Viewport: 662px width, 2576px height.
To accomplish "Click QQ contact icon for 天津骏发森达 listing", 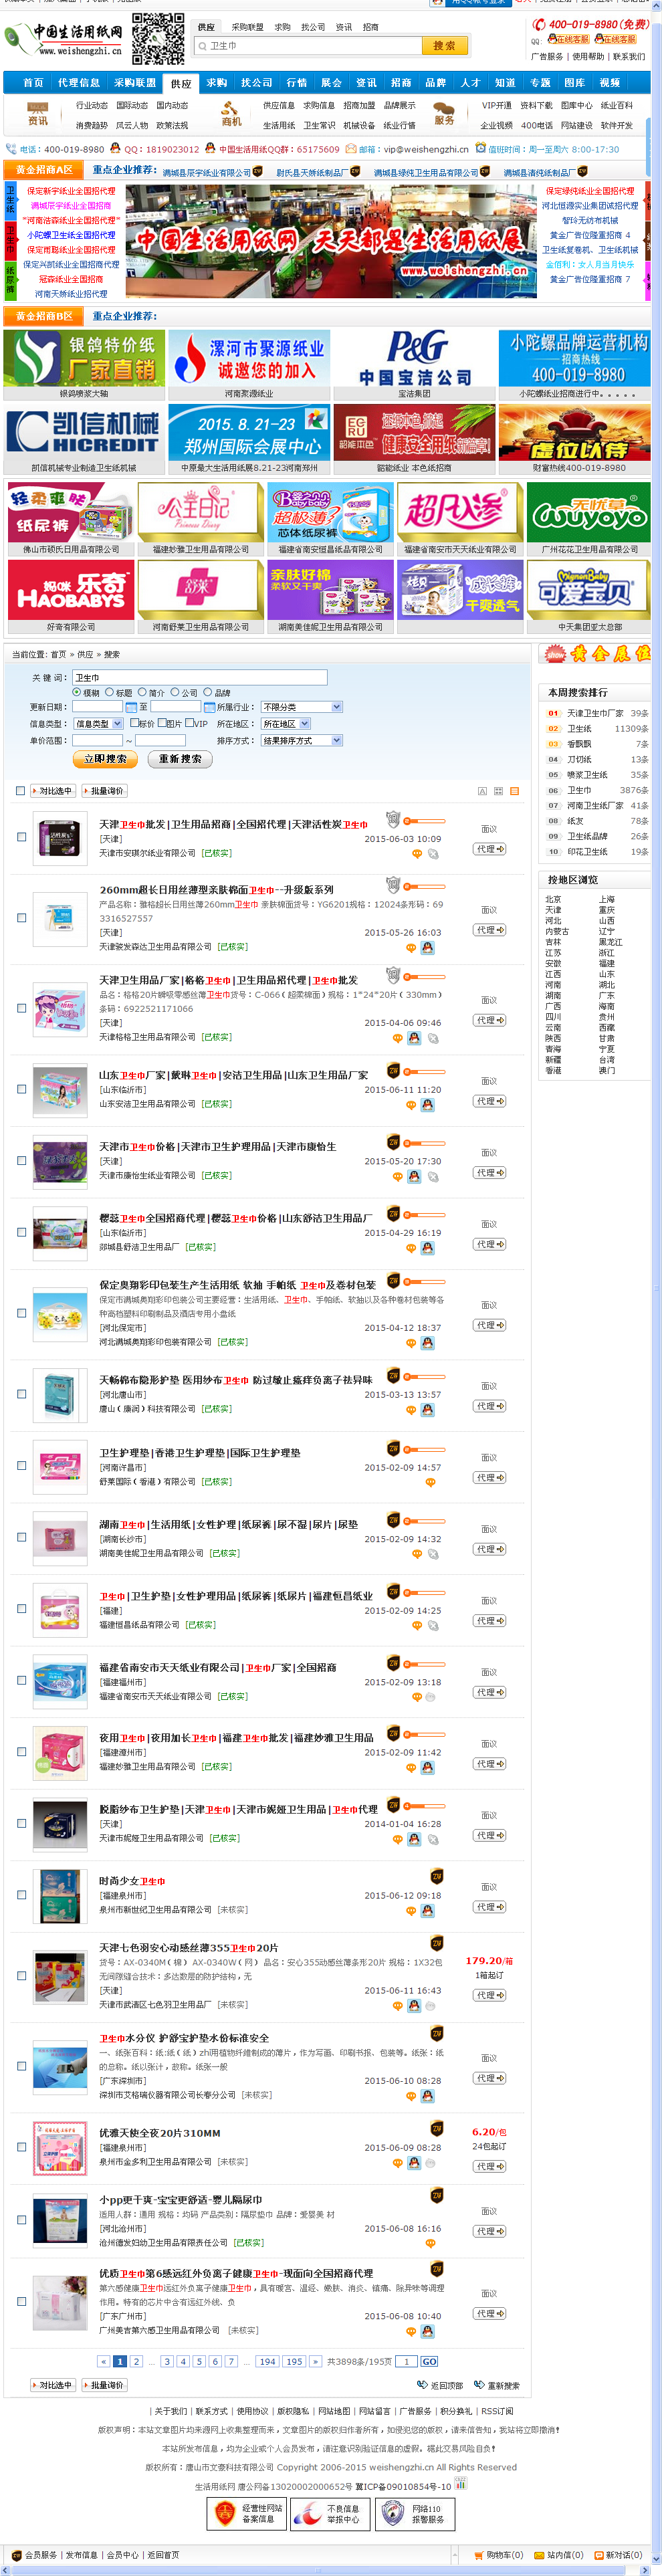I will pyautogui.click(x=427, y=947).
